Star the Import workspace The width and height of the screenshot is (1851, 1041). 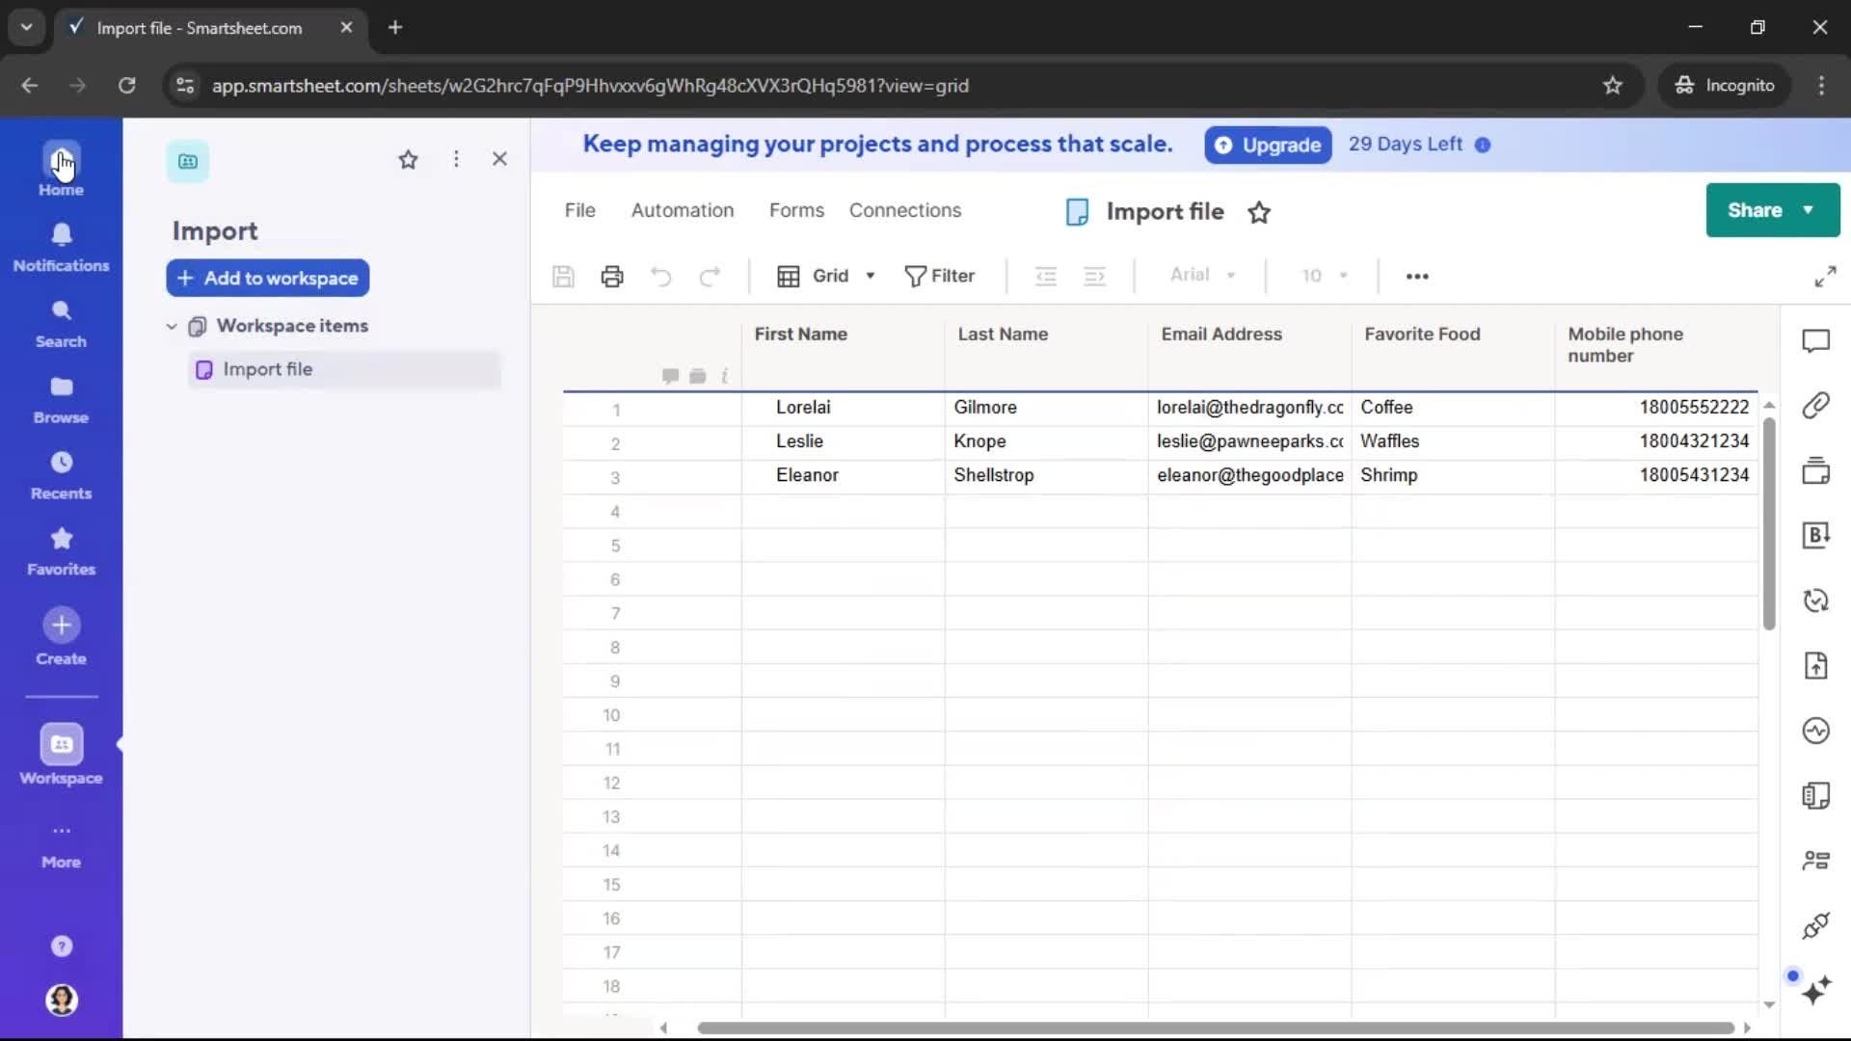click(x=408, y=159)
